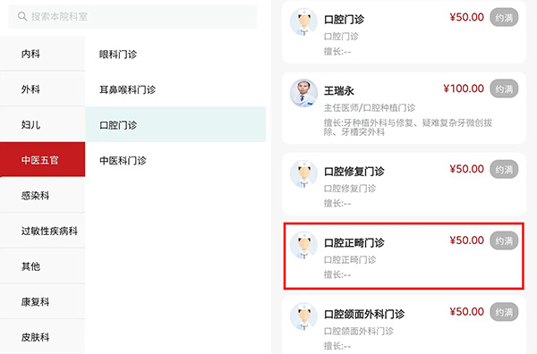Select 康复科 department category
The width and height of the screenshot is (537, 354).
(42, 301)
